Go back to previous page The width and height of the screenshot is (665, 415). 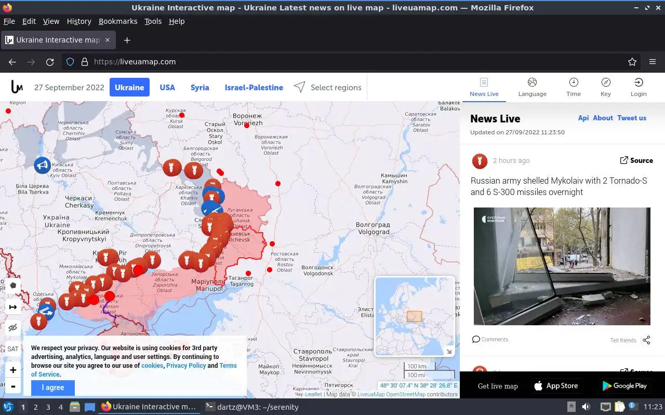tap(12, 62)
